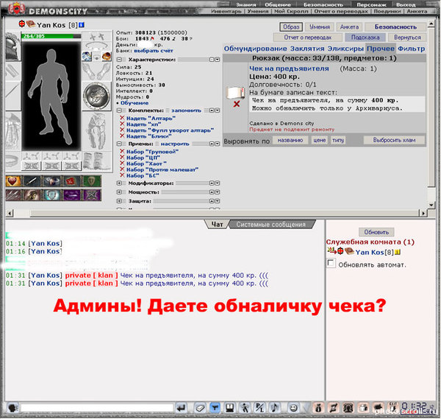Screen dimensions: 441x419
Task: Click the return-arrow send message icon
Action: tap(181, 408)
